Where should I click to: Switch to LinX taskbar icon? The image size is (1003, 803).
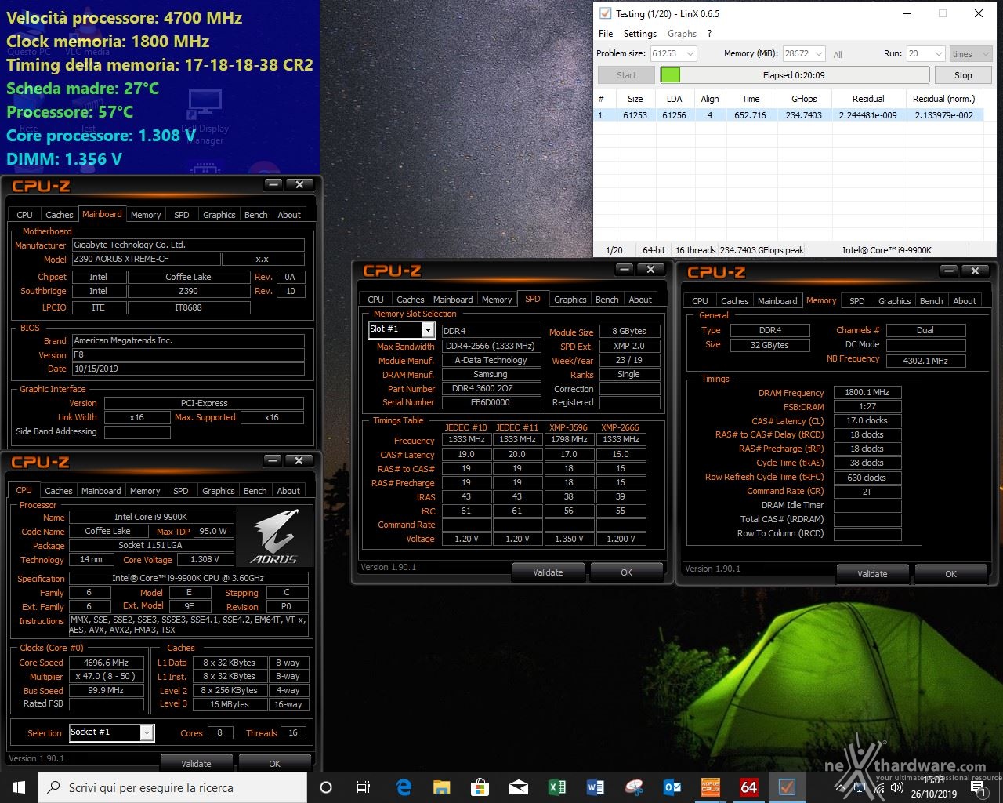tap(787, 787)
